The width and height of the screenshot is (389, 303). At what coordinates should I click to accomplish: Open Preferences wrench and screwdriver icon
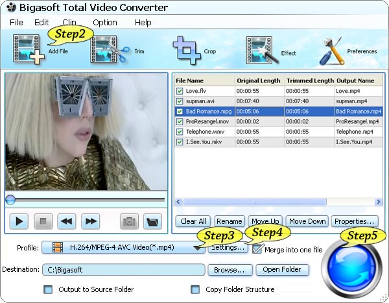[x=332, y=51]
